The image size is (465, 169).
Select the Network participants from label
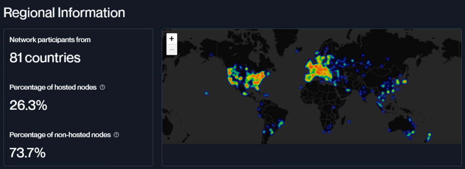coord(50,40)
